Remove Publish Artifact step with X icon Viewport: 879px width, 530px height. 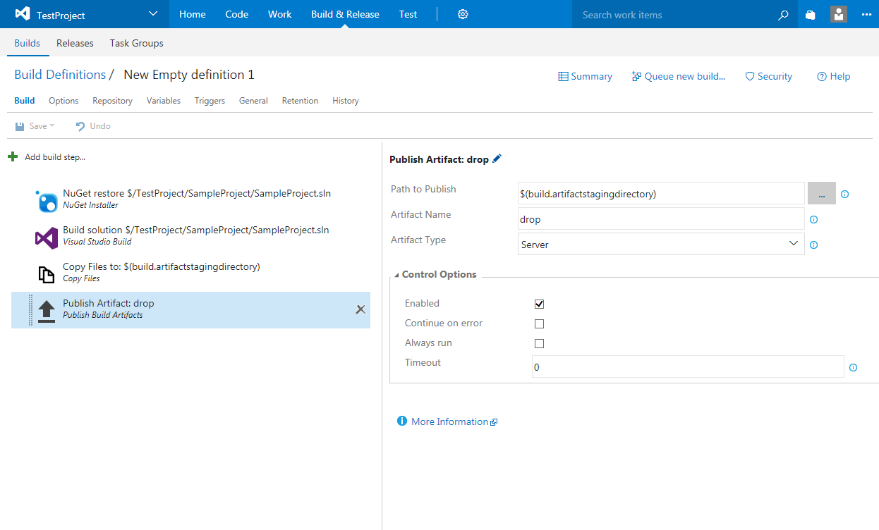click(x=360, y=309)
